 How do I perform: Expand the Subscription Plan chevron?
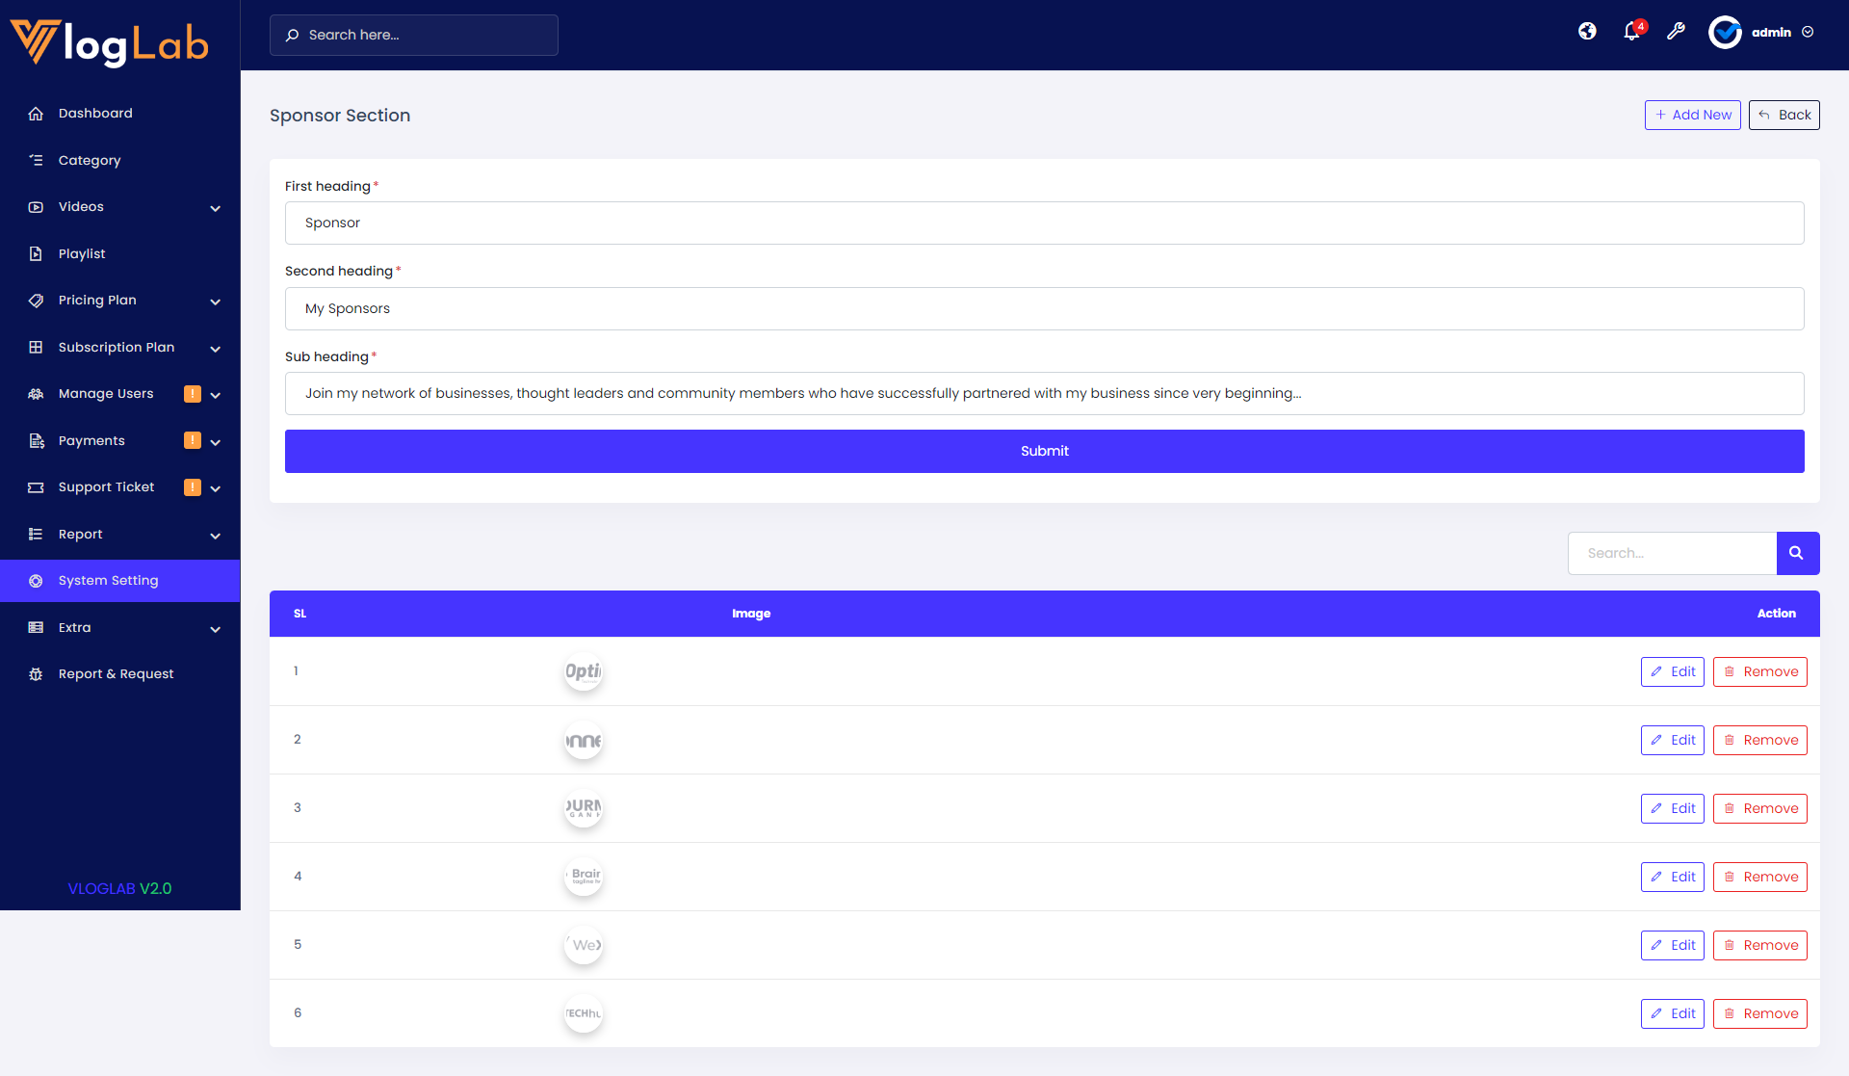tap(216, 349)
